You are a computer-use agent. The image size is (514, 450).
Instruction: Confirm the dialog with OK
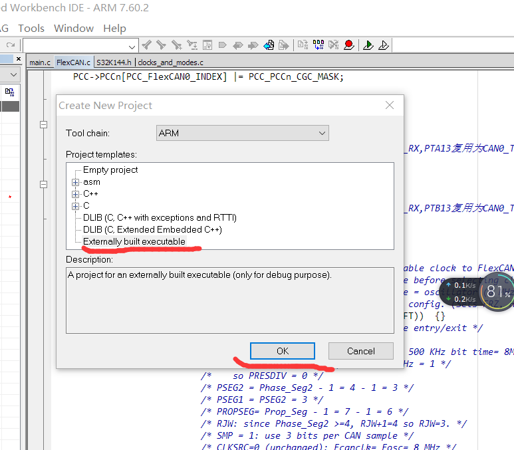coord(282,351)
